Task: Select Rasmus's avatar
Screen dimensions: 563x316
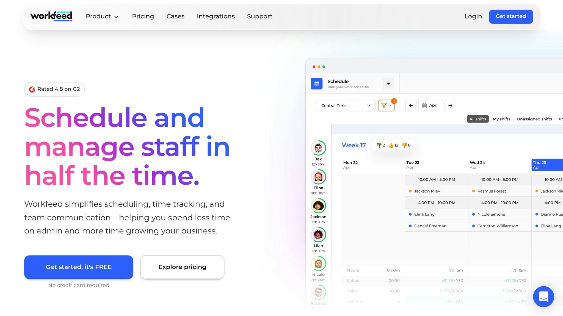Action: pyautogui.click(x=318, y=292)
